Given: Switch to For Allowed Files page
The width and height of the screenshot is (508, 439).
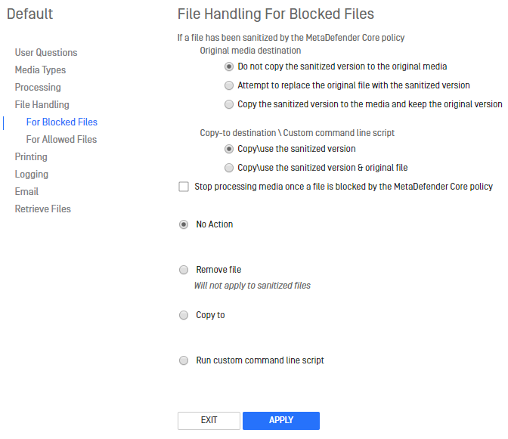Looking at the screenshot, I should click(x=61, y=139).
